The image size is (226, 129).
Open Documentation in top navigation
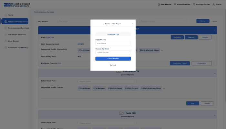182,5
